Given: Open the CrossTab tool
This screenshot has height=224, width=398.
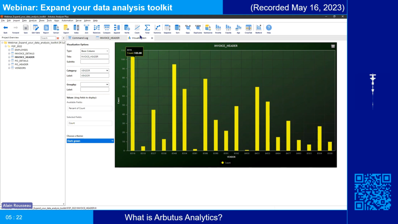Looking at the screenshot, I should pos(248,29).
